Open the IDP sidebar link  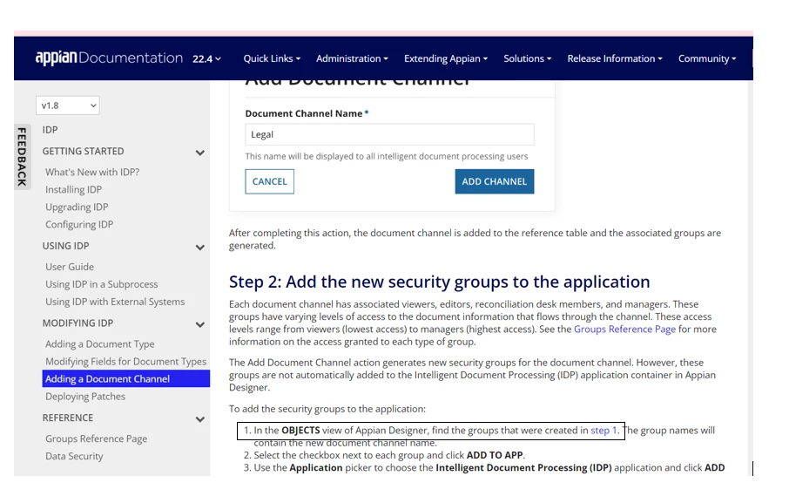(50, 130)
